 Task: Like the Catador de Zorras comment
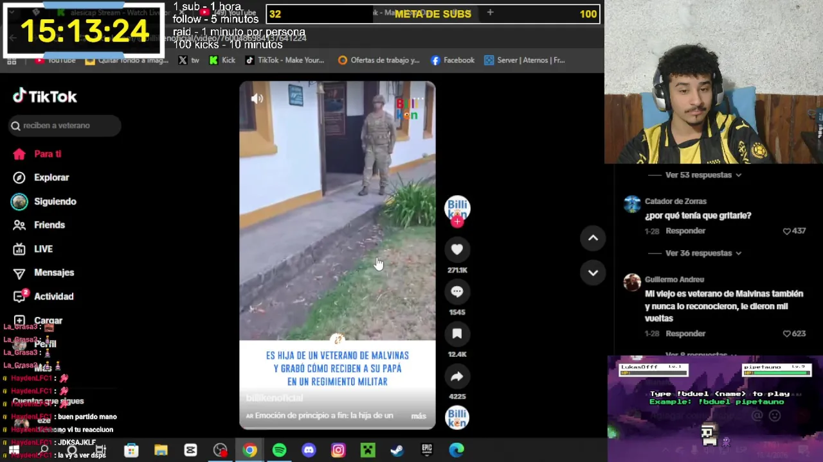click(786, 231)
